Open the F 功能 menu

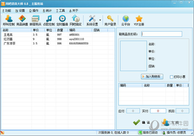point(7,11)
